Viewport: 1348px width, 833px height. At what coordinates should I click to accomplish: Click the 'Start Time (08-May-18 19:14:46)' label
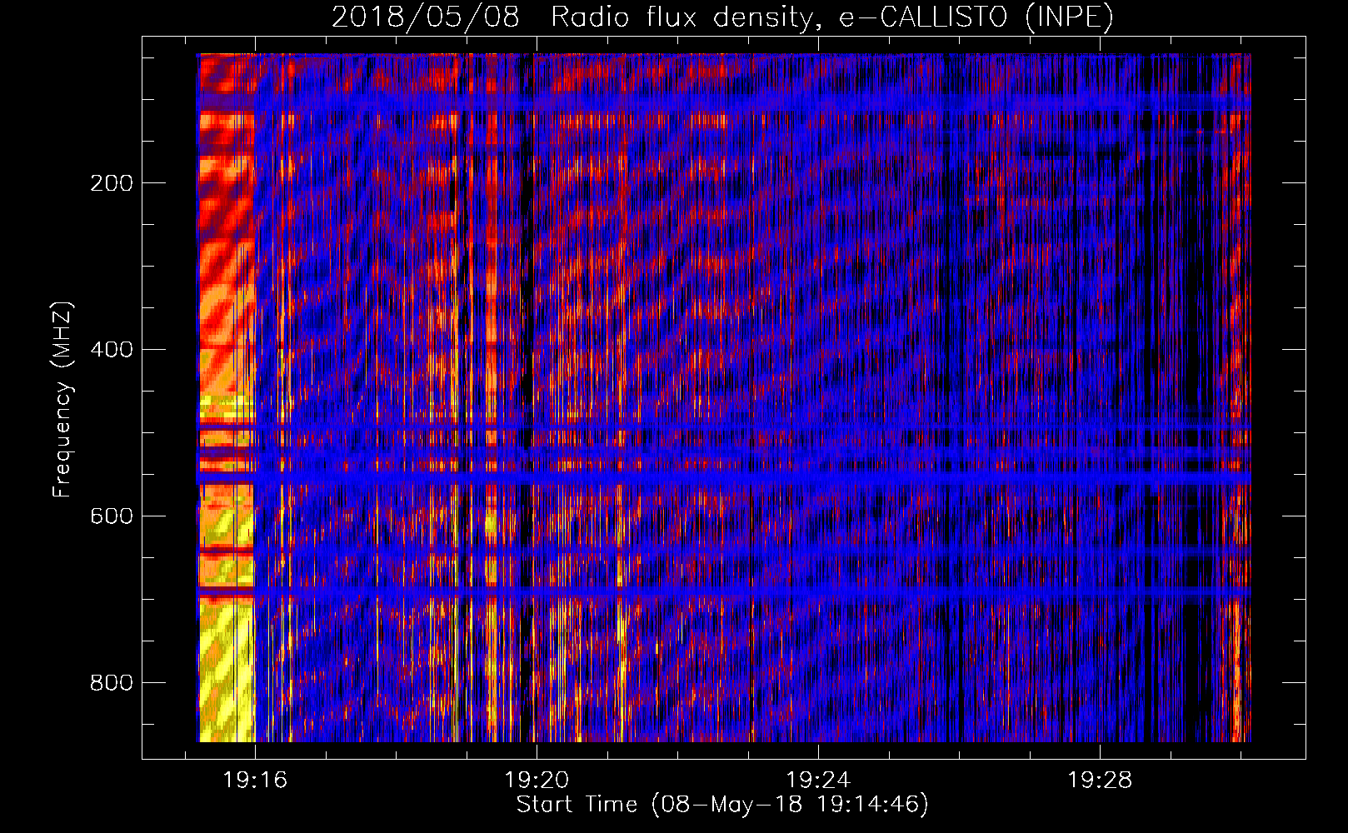pos(722,805)
